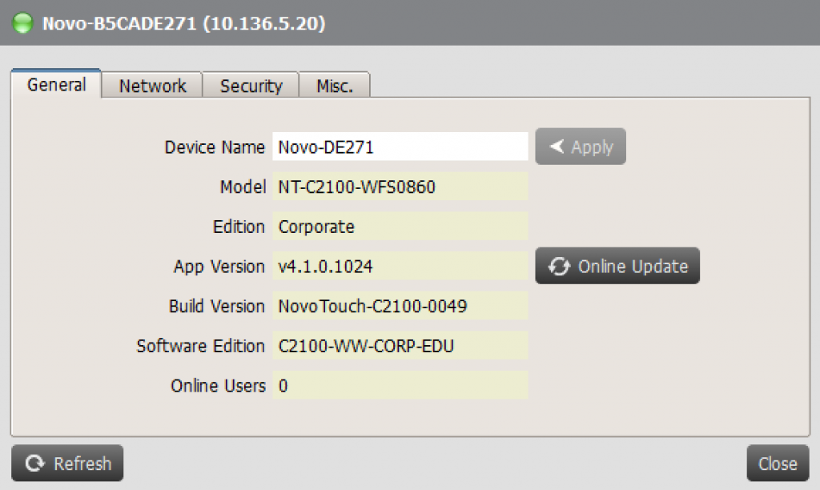Click the title Novo-B5CADE271 (10.136.5.20)

(183, 23)
